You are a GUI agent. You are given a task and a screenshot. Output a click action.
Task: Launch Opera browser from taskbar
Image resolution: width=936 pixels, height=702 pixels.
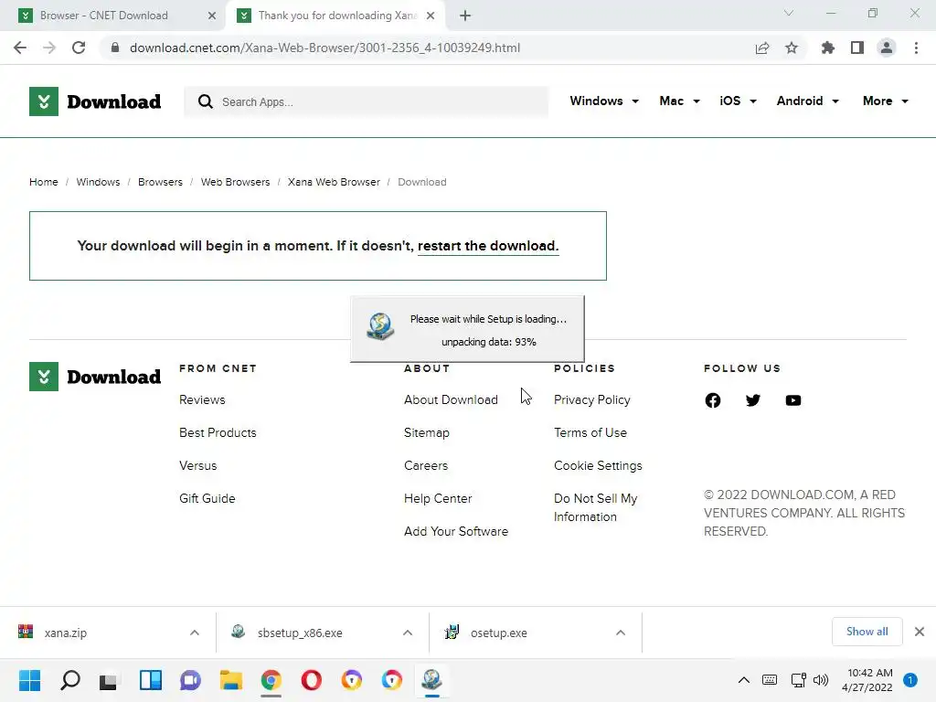tap(312, 680)
